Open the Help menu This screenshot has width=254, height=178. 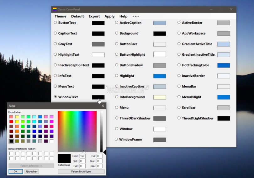pyautogui.click(x=123, y=16)
